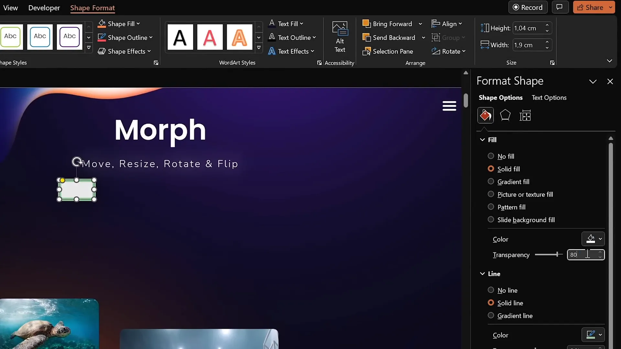The image size is (621, 349).
Task: Open the Format Shape pane options chevron
Action: pyautogui.click(x=593, y=81)
